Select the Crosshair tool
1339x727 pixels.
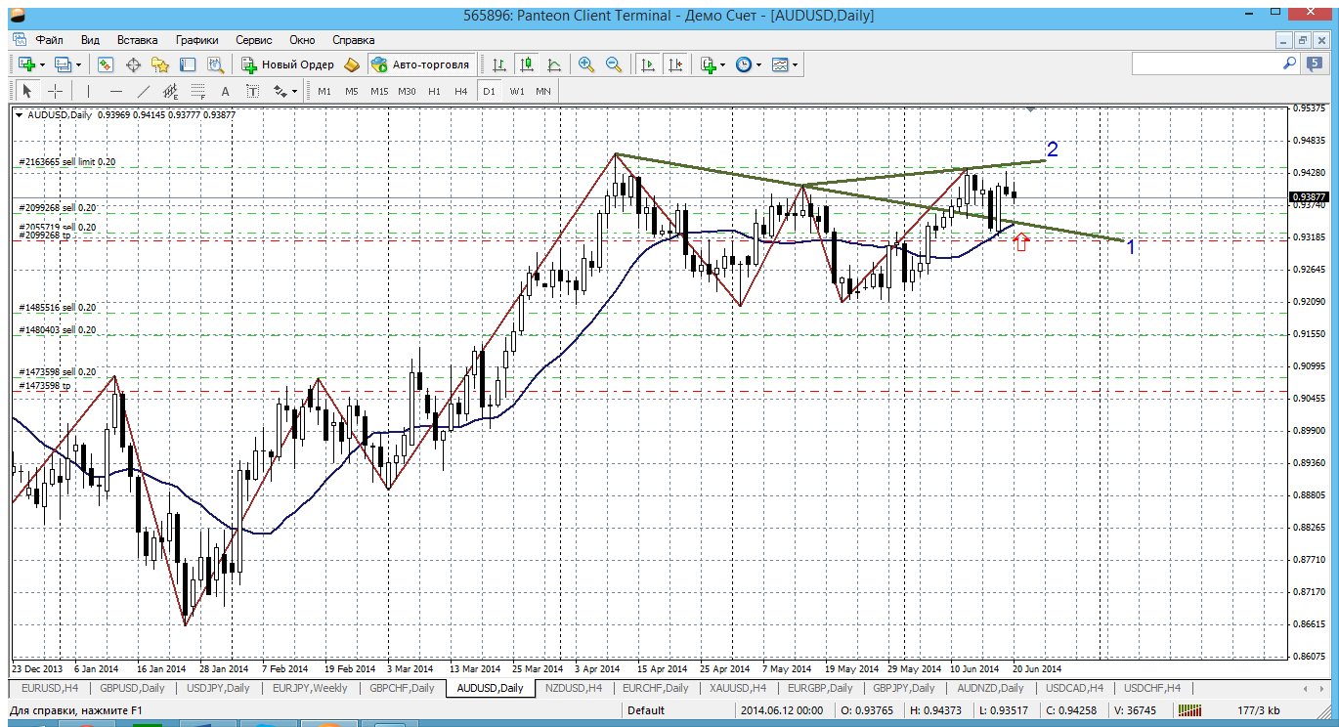click(56, 91)
